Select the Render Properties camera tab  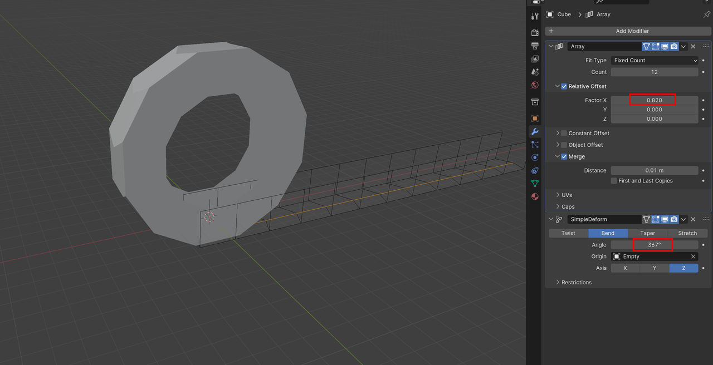534,32
